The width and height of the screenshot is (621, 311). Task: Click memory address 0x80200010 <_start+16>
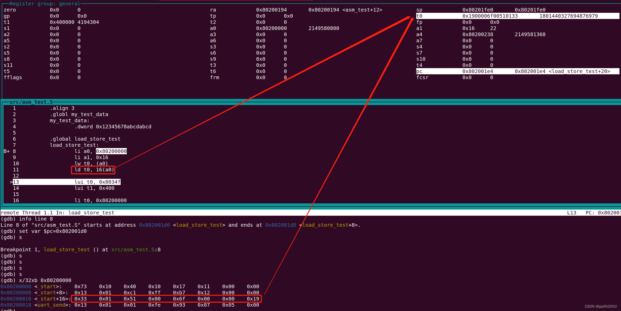click(x=36, y=299)
